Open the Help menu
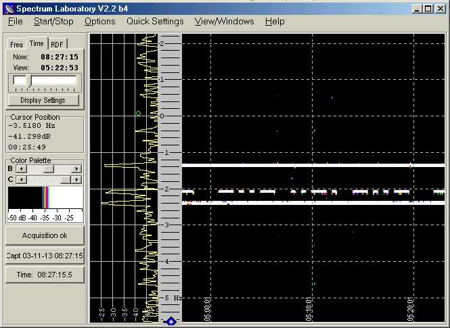This screenshot has width=450, height=328. coord(275,22)
